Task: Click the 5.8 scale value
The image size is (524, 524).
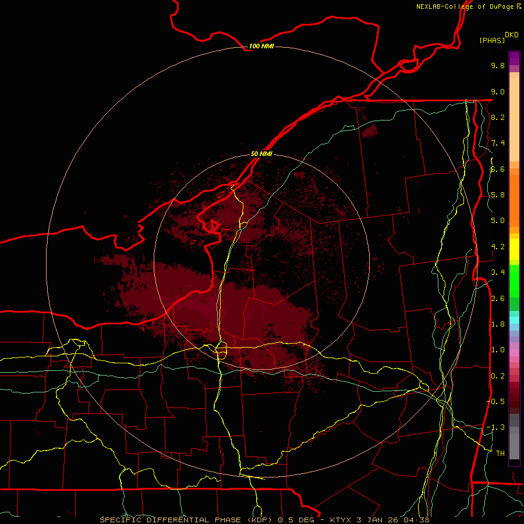Action: coord(498,195)
